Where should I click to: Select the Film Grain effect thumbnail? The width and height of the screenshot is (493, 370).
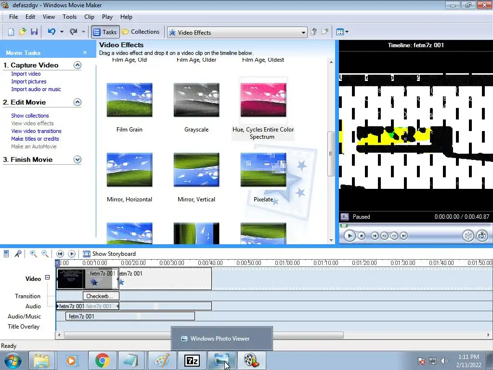pyautogui.click(x=130, y=100)
